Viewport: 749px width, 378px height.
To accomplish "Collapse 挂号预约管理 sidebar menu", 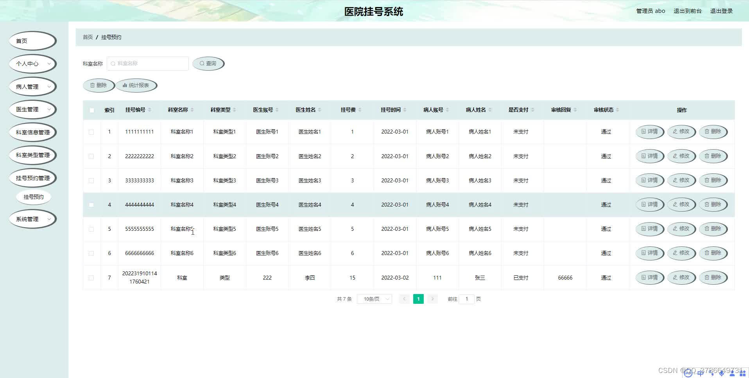I will click(33, 178).
